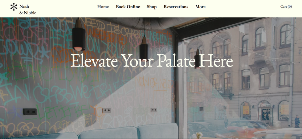
Task: Open the Book Online page
Action: click(128, 7)
